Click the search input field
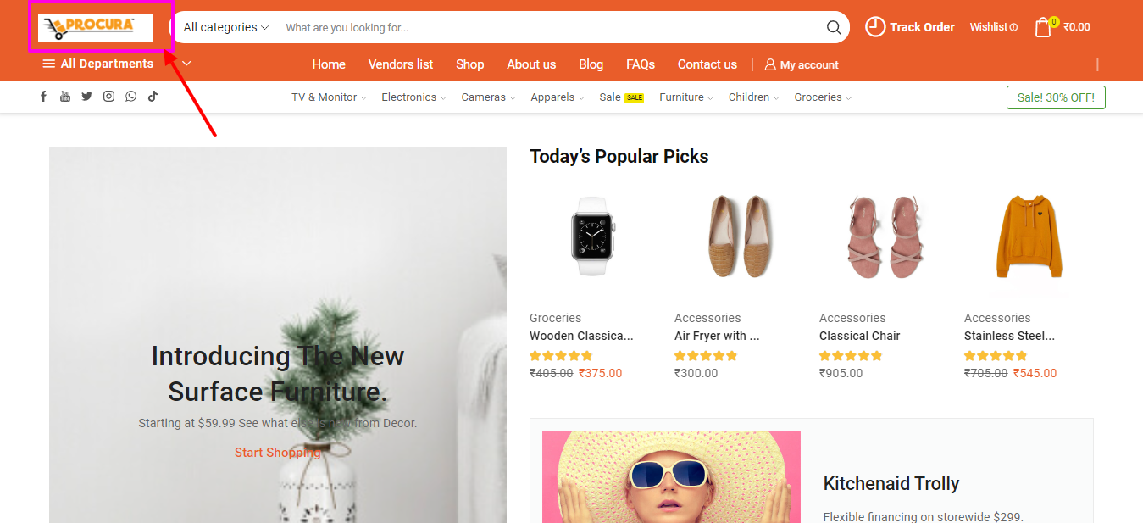 [551, 27]
